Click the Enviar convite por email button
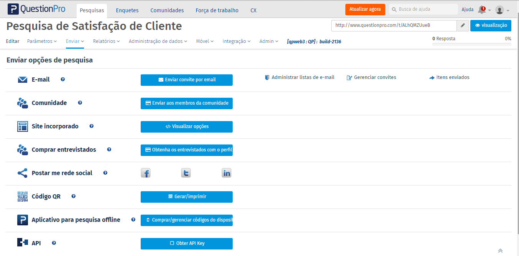Image resolution: width=519 pixels, height=256 pixels. click(x=187, y=80)
